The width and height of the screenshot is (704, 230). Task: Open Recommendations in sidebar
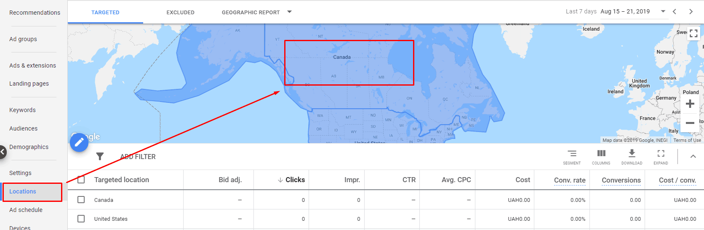[x=35, y=13]
